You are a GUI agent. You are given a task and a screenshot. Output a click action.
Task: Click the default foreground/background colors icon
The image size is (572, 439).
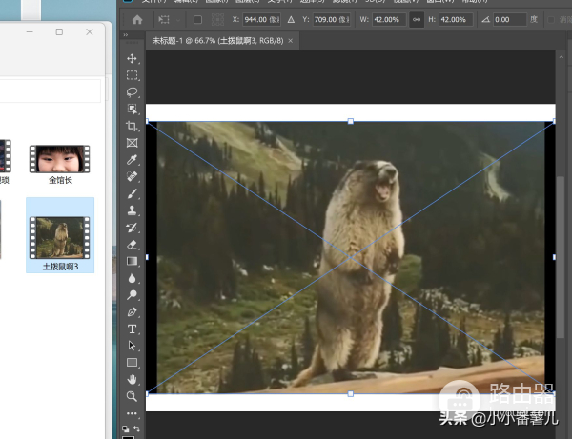(x=126, y=429)
